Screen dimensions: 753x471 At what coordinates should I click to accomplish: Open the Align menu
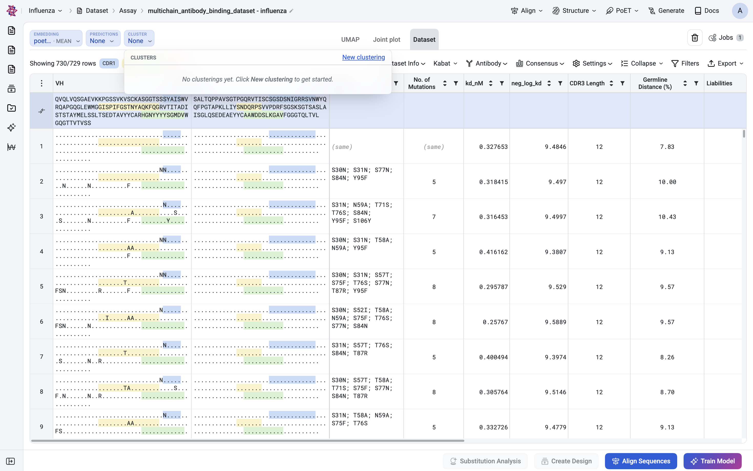527,11
